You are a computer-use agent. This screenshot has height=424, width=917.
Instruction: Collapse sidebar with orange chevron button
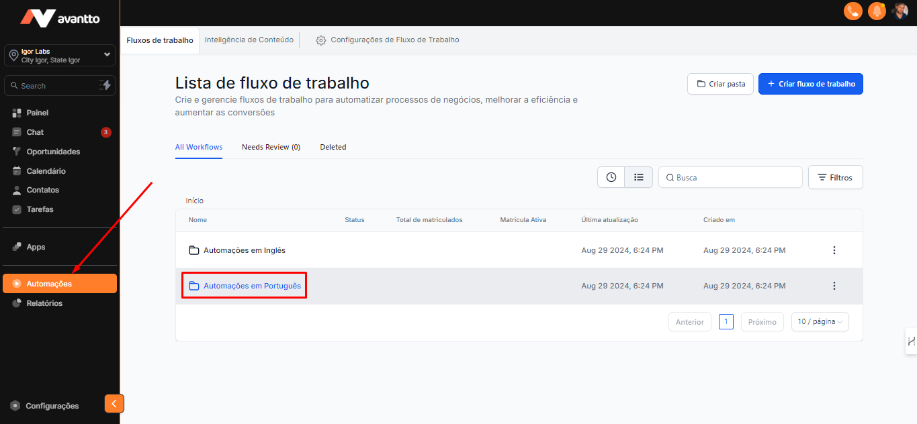click(114, 403)
